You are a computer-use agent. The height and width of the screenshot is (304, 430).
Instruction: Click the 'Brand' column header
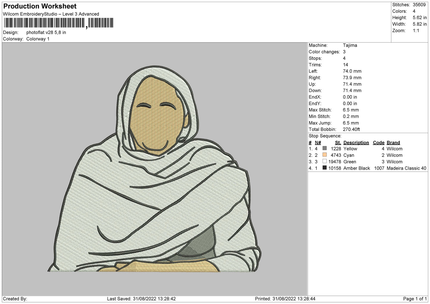(x=393, y=143)
